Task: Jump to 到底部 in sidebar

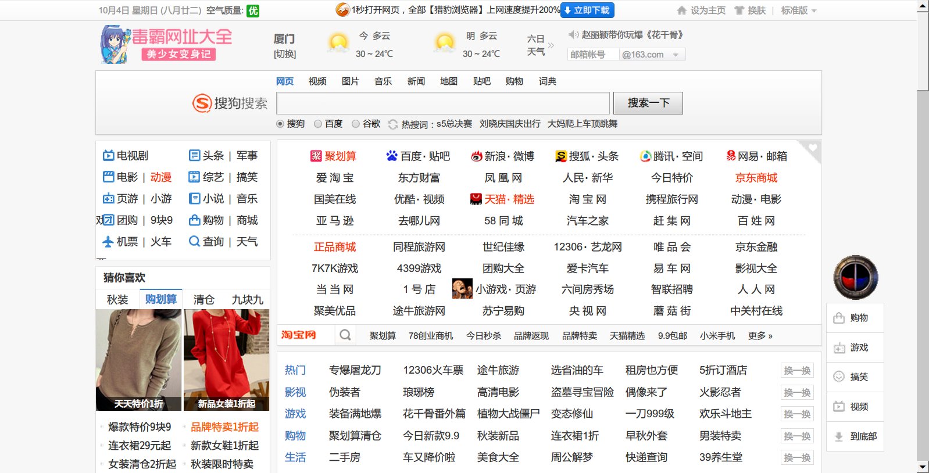Action: pyautogui.click(x=855, y=436)
